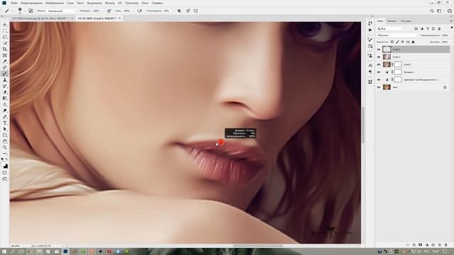Select the Фон layer thumbnail

pos(387,87)
